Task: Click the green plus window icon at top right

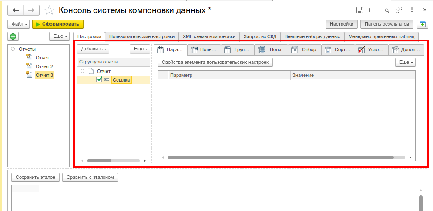Action: (x=422, y=24)
